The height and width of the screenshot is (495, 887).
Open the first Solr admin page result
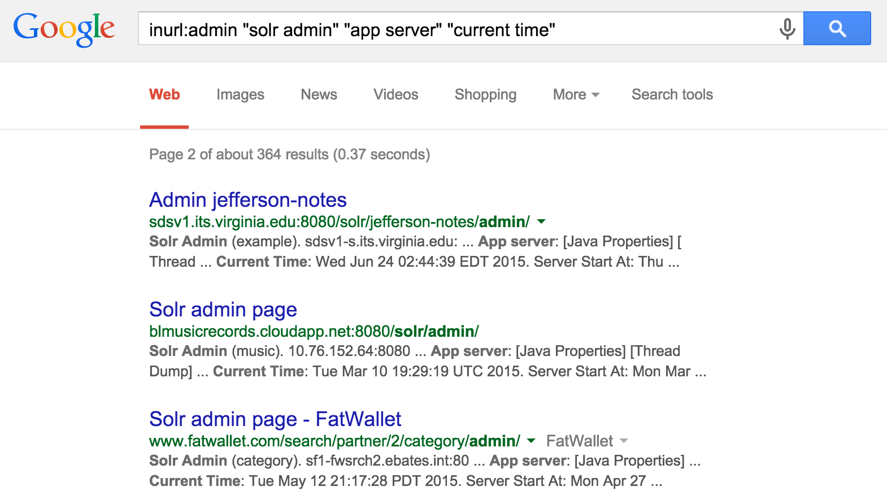(223, 310)
